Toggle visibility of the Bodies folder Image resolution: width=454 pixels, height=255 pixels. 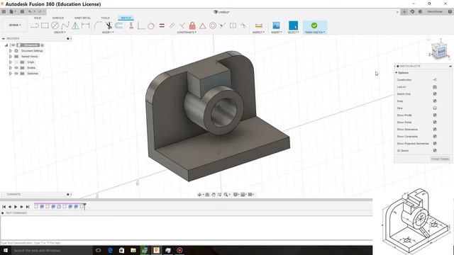click(x=16, y=68)
